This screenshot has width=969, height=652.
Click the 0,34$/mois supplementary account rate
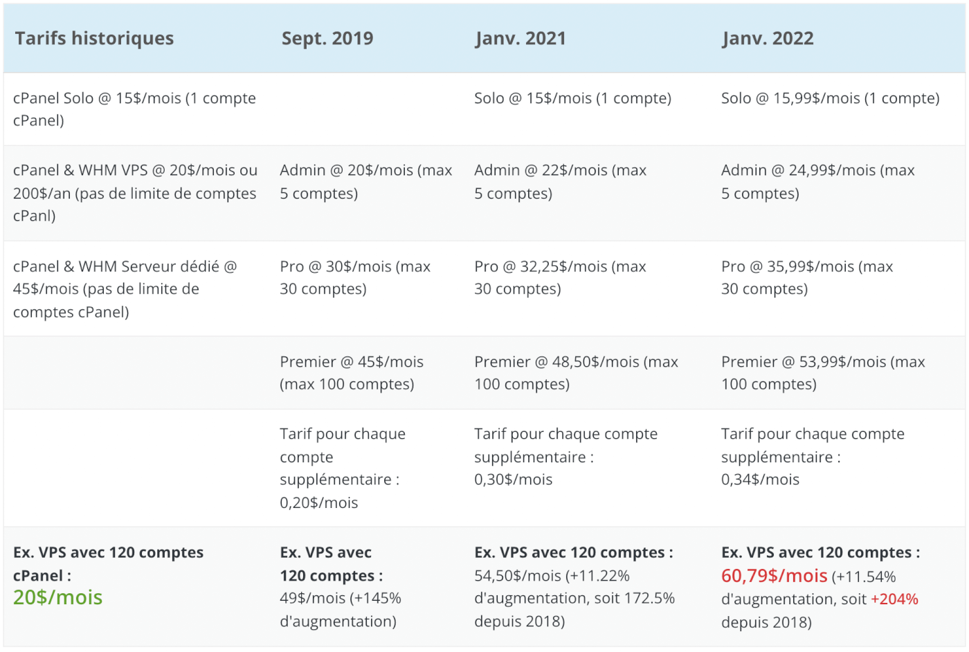760,480
